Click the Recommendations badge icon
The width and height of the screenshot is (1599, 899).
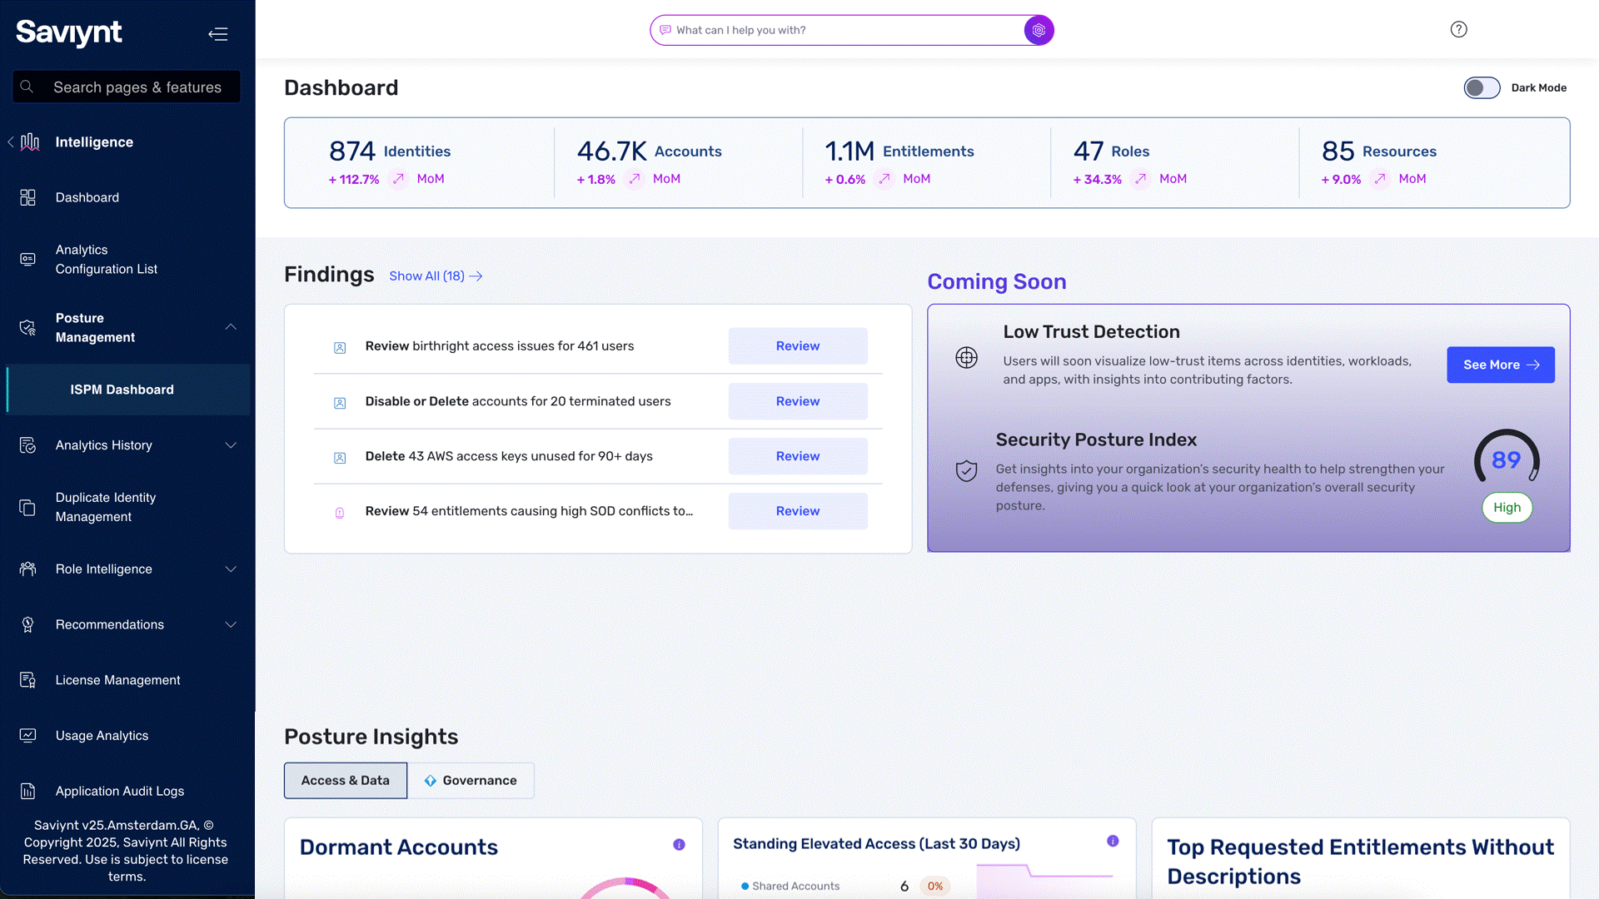pos(27,624)
